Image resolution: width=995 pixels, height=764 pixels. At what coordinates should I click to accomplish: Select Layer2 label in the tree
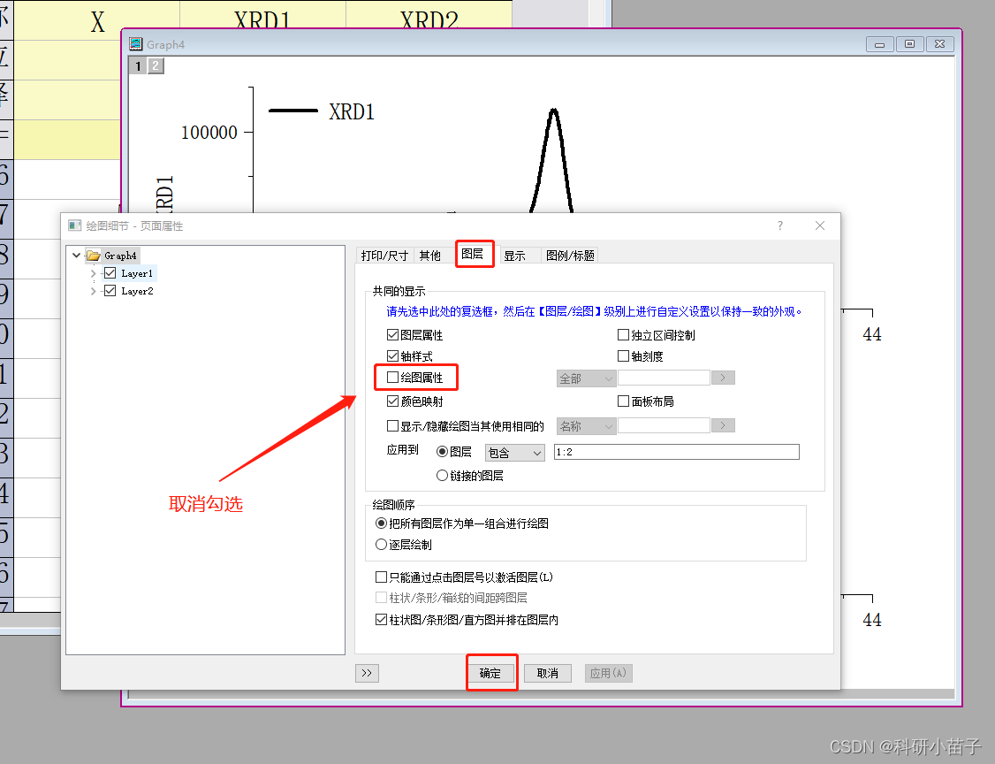coord(137,291)
